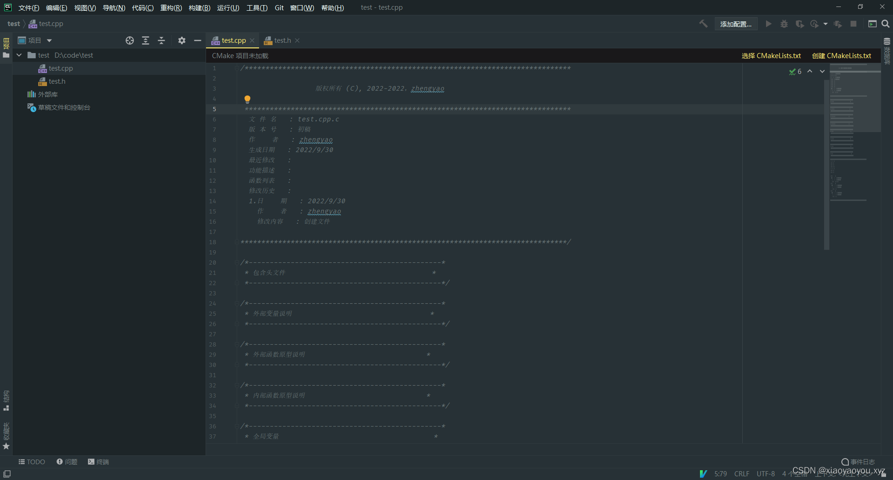893x480 pixels.
Task: Close the test.h tab
Action: click(x=297, y=40)
